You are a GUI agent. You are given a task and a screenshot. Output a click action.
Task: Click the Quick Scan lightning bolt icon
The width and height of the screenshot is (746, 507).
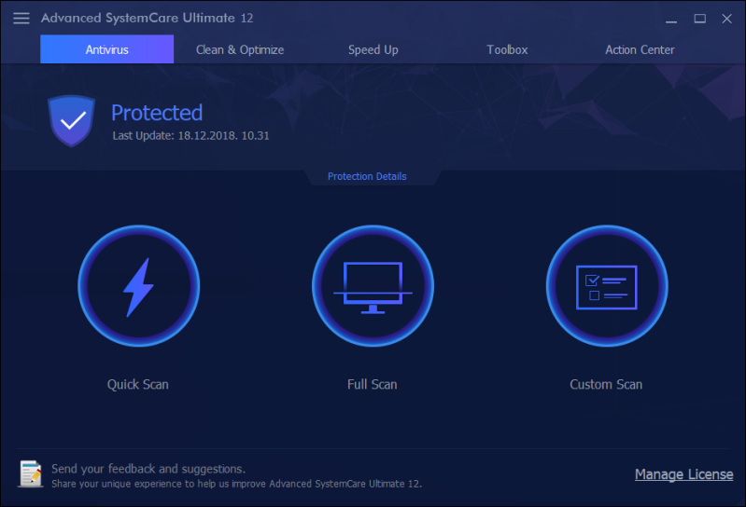(138, 285)
